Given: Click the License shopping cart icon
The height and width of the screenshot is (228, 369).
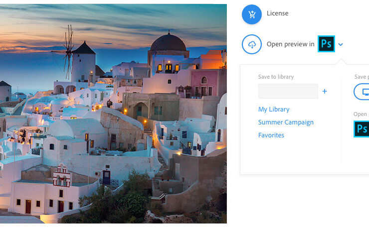Looking at the screenshot, I should (x=252, y=14).
